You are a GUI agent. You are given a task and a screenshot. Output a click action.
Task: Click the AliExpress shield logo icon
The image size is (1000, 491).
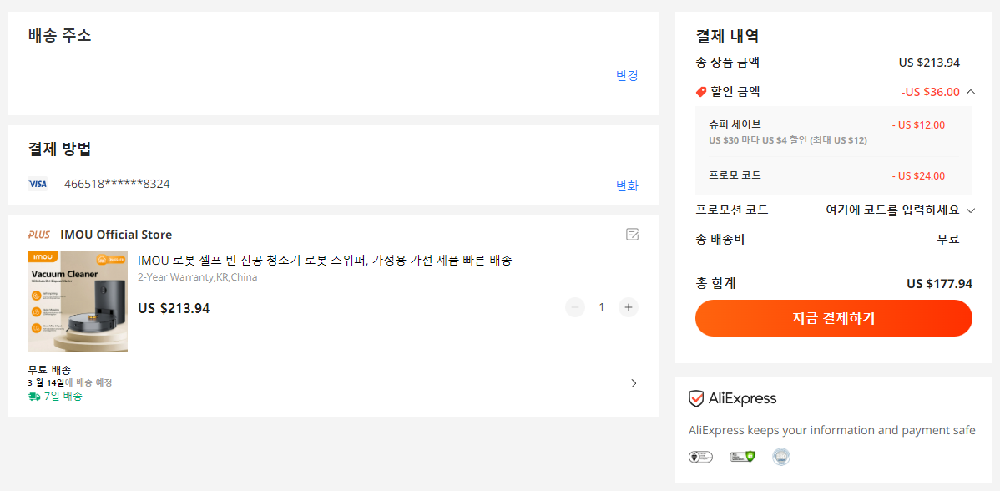tap(696, 399)
